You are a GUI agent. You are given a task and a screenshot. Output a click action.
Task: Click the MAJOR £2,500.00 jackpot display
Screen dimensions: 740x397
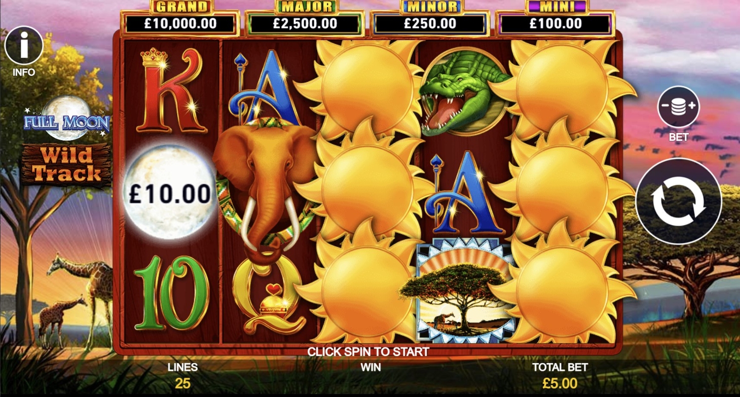coord(305,18)
